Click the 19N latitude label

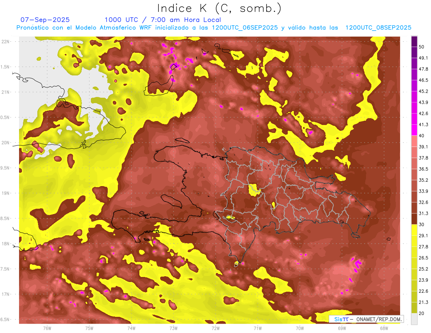[x=5, y=193]
